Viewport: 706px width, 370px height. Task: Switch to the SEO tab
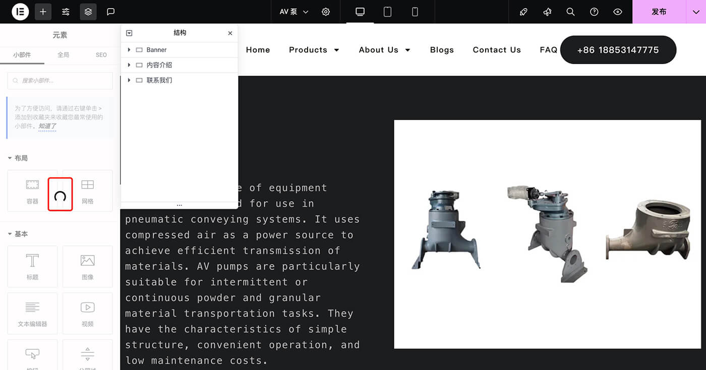(x=101, y=55)
